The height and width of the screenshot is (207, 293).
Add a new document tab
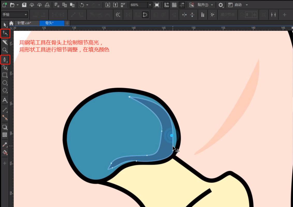(67, 23)
